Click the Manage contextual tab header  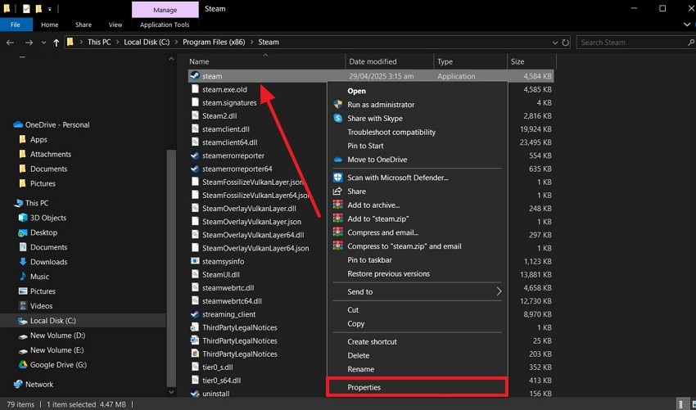tap(165, 9)
